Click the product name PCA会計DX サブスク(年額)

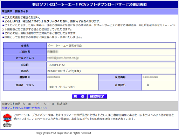(x=64, y=71)
